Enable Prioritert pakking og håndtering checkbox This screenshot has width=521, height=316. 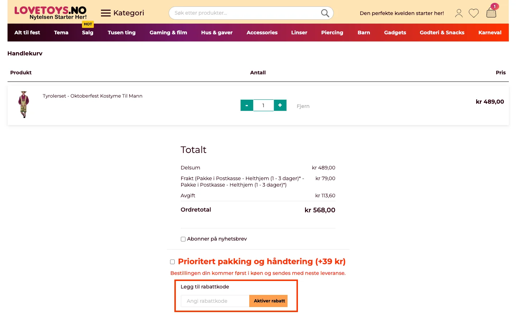click(x=172, y=262)
